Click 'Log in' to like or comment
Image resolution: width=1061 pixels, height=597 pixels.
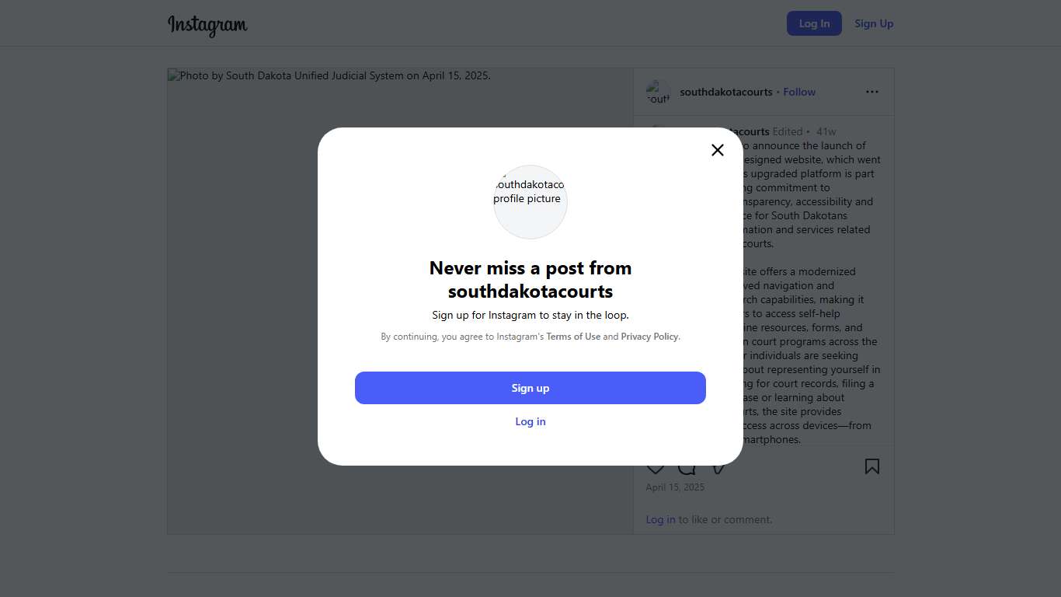(x=660, y=519)
